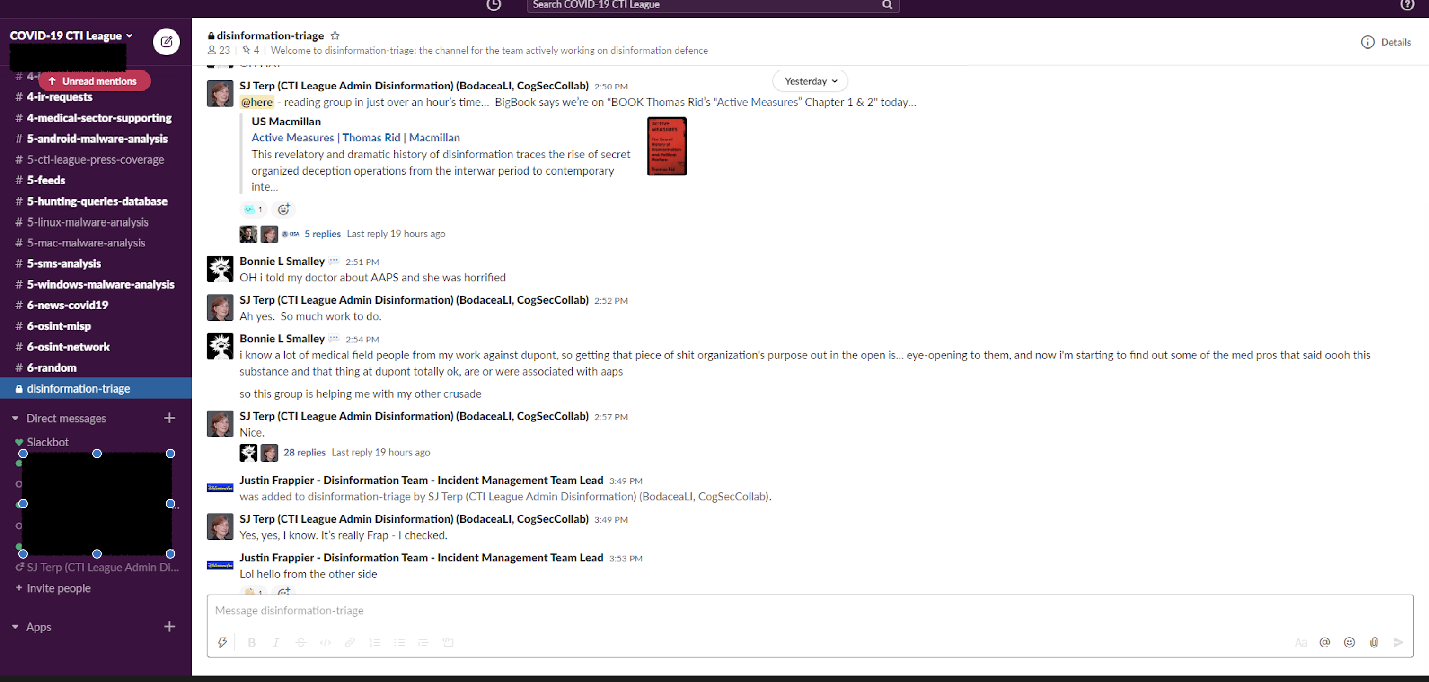Toggle bold formatting in composer
This screenshot has height=682, width=1429.
252,642
